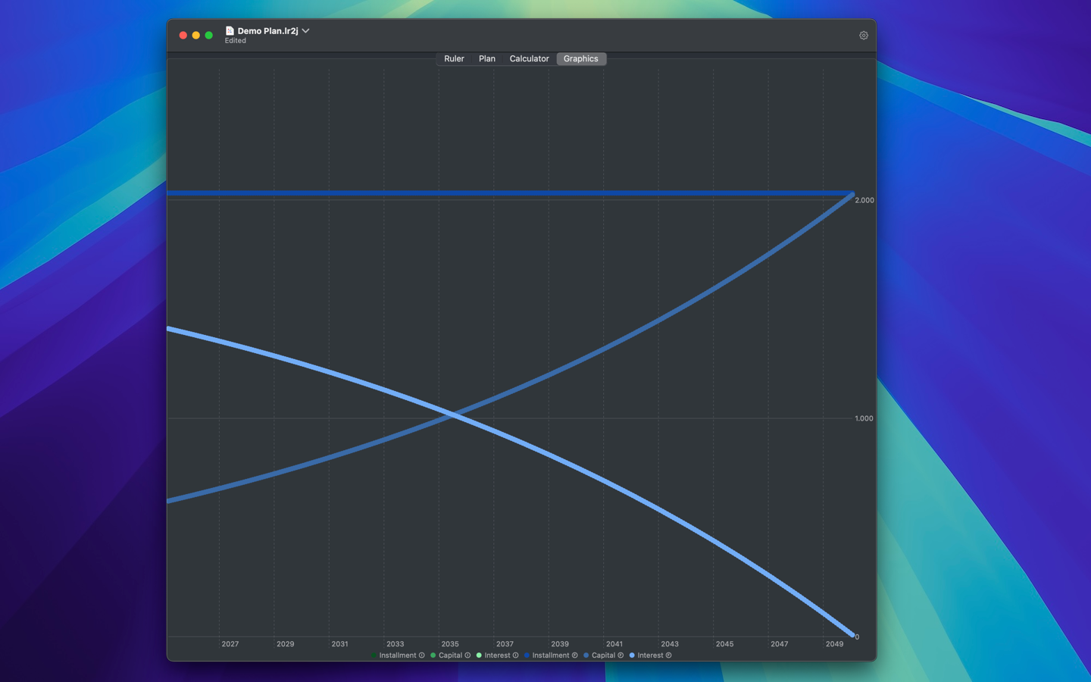Click the light green Interest legend dot

click(479, 655)
